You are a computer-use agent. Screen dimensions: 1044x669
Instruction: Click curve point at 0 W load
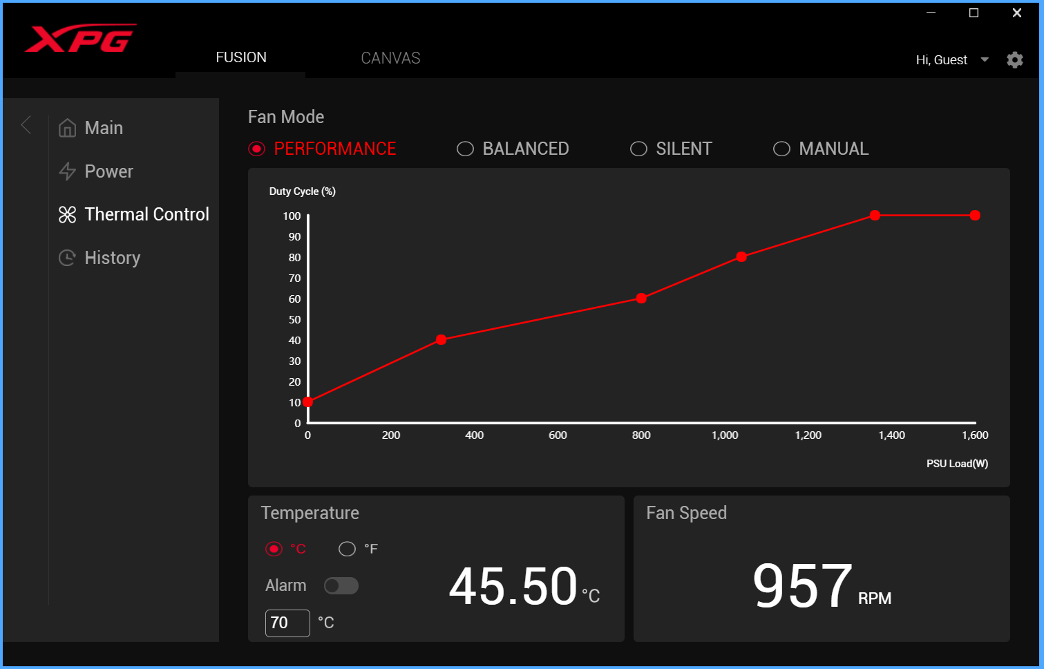coord(307,402)
